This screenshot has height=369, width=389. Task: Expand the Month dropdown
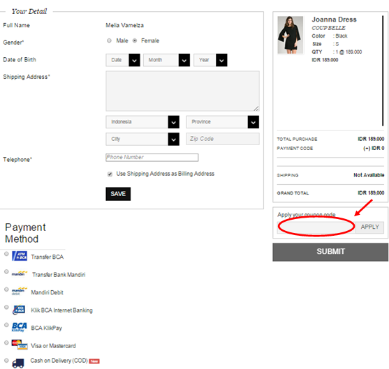166,60
